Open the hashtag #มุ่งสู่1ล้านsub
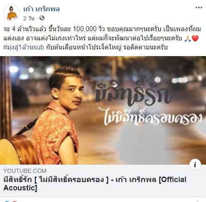Viewport: 206px width, 202px height. click(24, 47)
